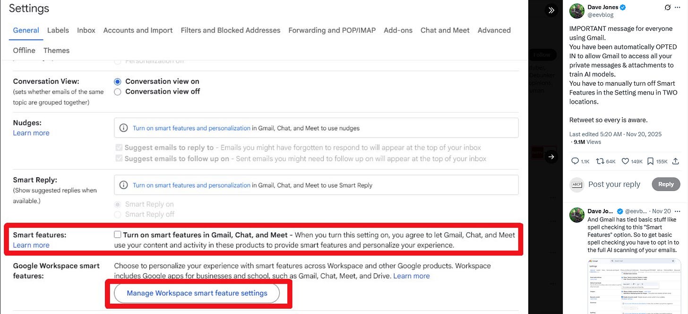Open Chat and Meet tab

click(445, 30)
